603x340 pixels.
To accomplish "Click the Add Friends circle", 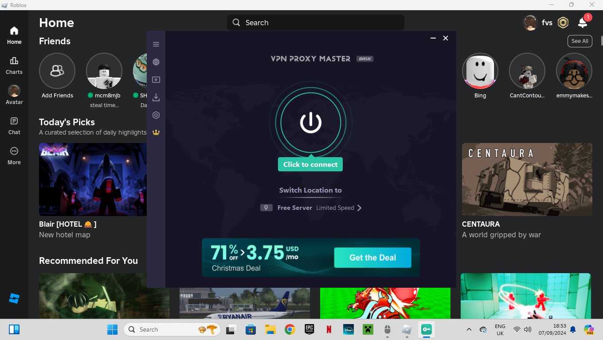I will coord(57,71).
